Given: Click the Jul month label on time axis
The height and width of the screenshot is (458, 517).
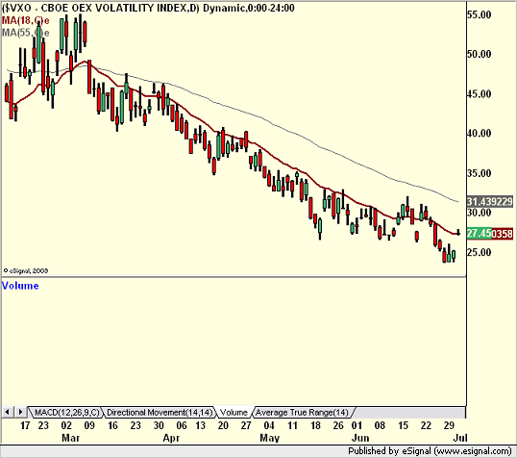Looking at the screenshot, I should click(x=460, y=438).
